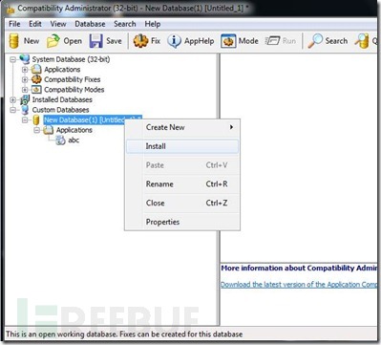The image size is (381, 345).
Task: Click the New toolbar button label
Action: tap(32, 41)
